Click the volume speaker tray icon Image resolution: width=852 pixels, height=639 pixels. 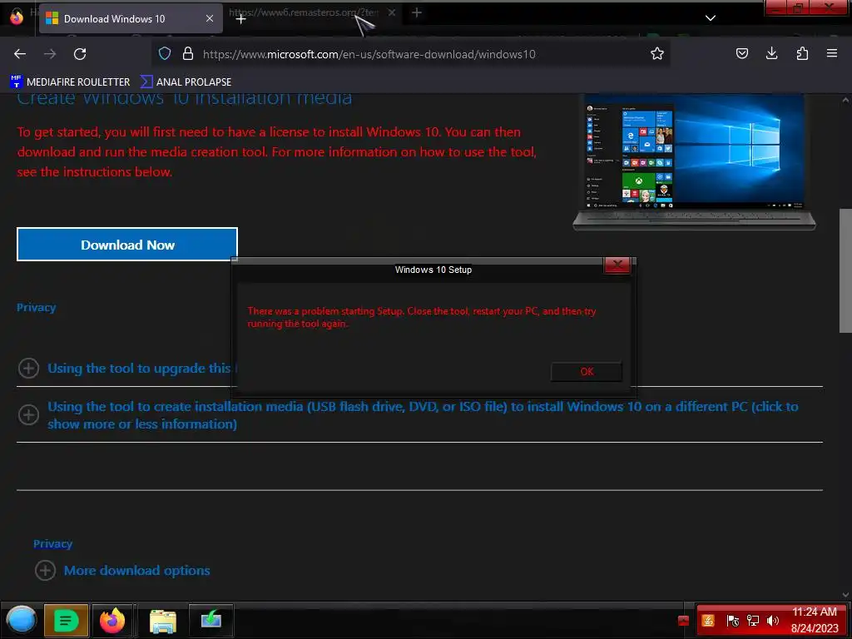tap(772, 621)
